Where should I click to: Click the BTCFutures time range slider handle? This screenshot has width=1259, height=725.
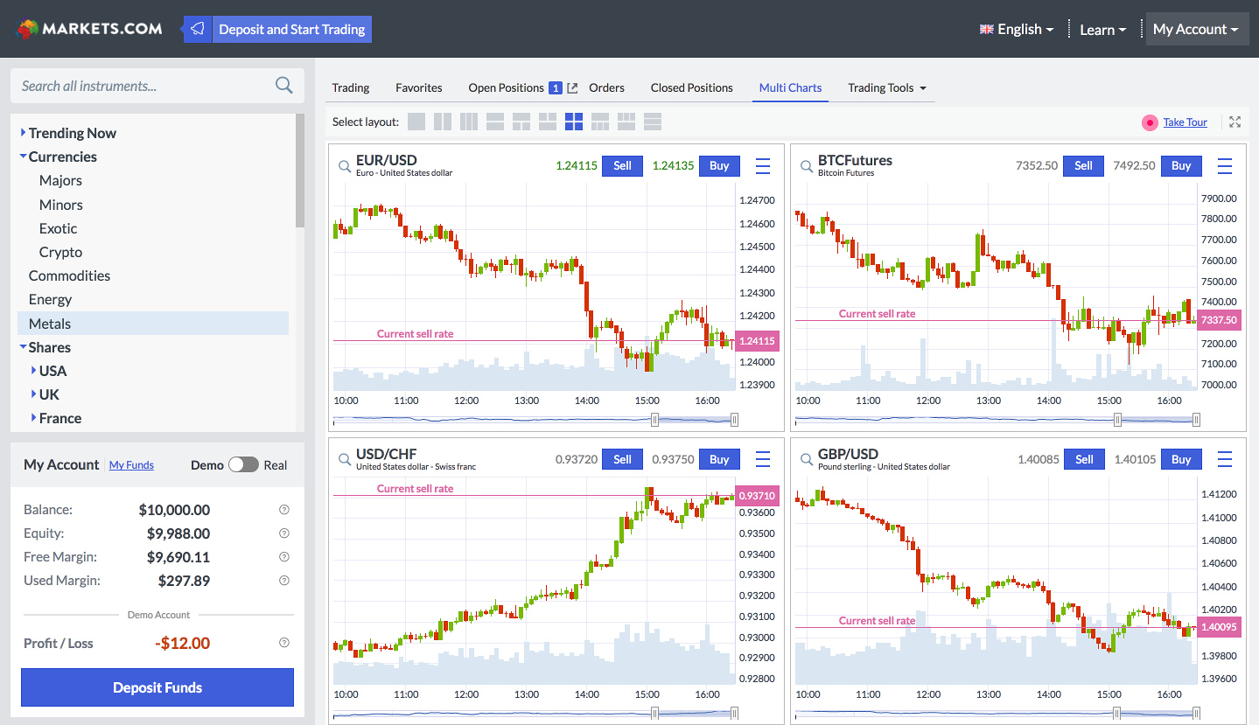1116,420
